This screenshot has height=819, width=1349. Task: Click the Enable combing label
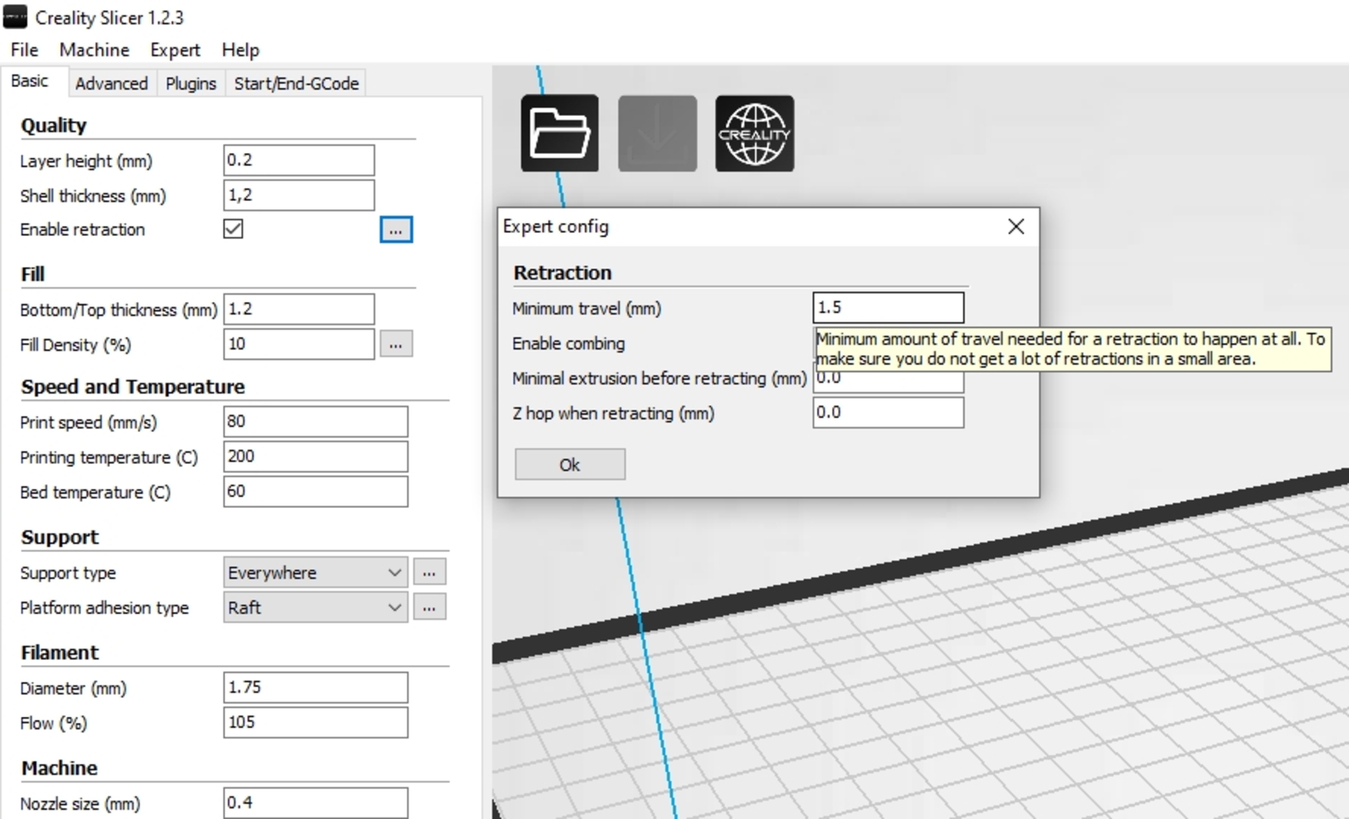click(569, 344)
